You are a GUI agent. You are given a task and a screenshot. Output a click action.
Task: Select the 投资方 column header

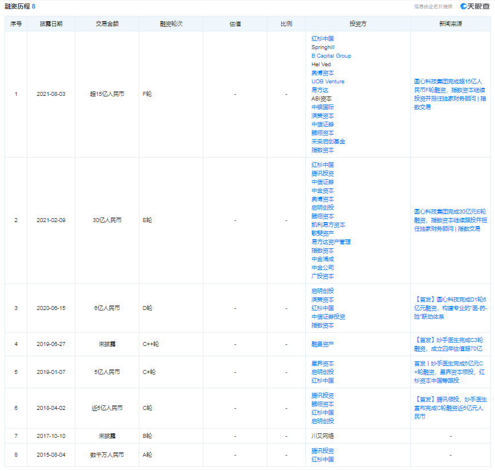[x=358, y=24]
